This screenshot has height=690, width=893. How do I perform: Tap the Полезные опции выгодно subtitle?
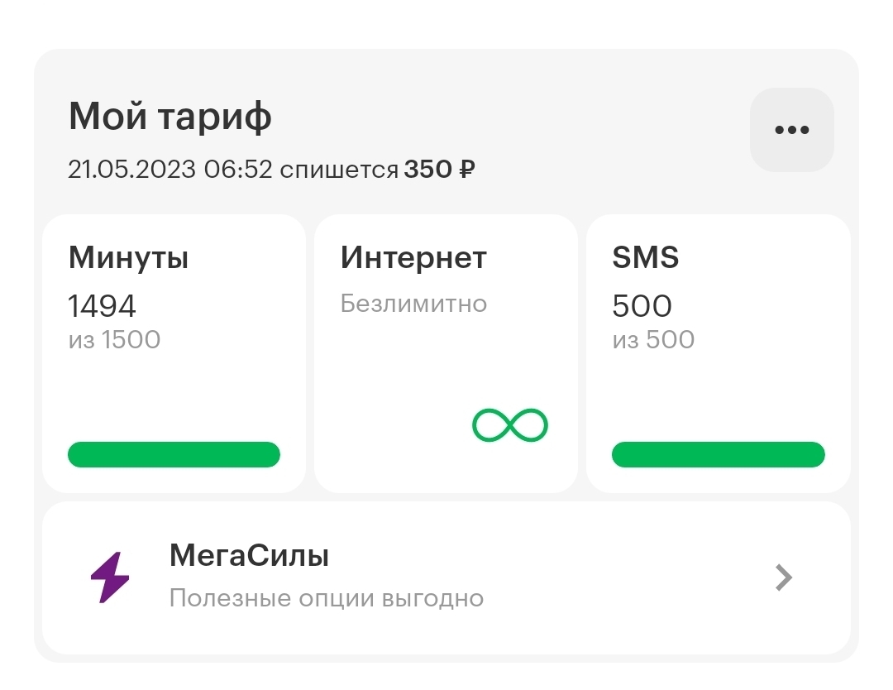[x=326, y=598]
